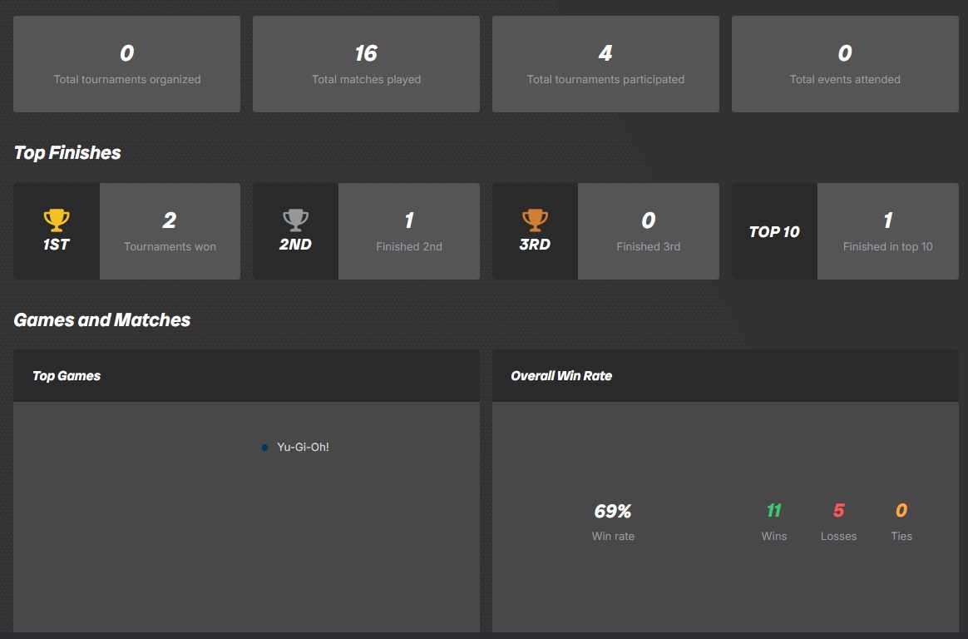Click the Overall Win Rate panel header
Image resolution: width=968 pixels, height=639 pixels.
click(725, 376)
